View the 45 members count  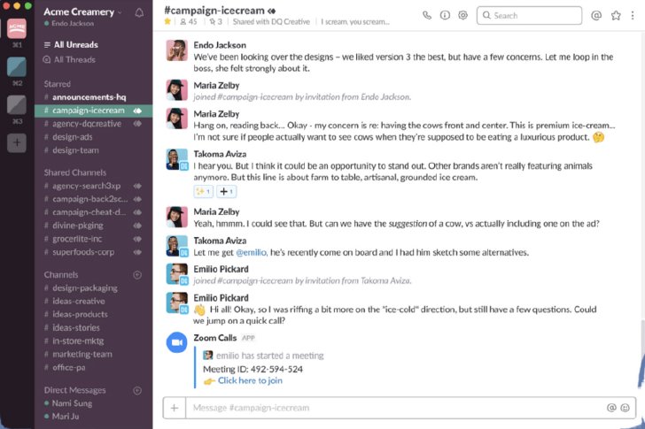point(189,22)
